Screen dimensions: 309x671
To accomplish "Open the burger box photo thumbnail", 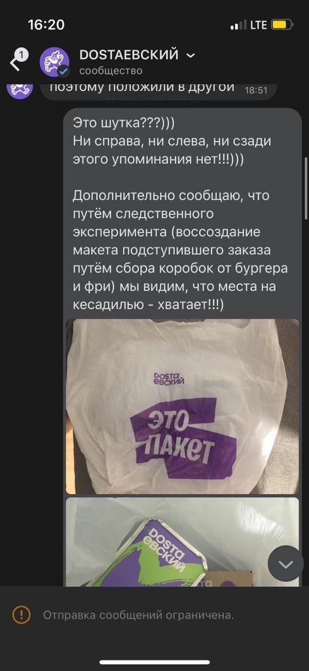I will point(183,541).
